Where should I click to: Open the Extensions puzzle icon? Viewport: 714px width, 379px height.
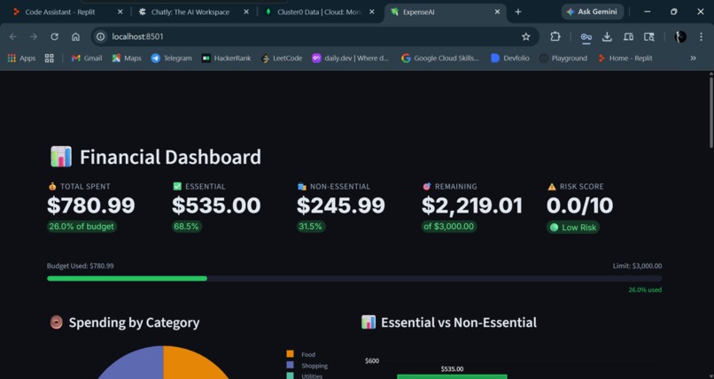click(555, 36)
